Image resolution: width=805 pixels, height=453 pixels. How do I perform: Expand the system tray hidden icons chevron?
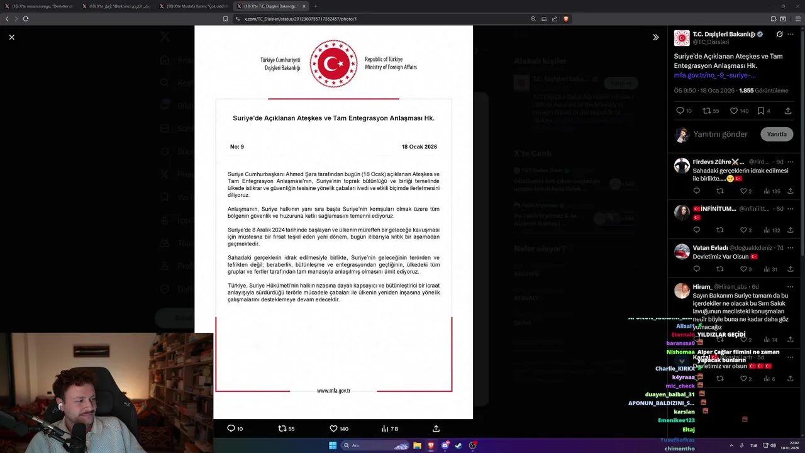pyautogui.click(x=731, y=445)
